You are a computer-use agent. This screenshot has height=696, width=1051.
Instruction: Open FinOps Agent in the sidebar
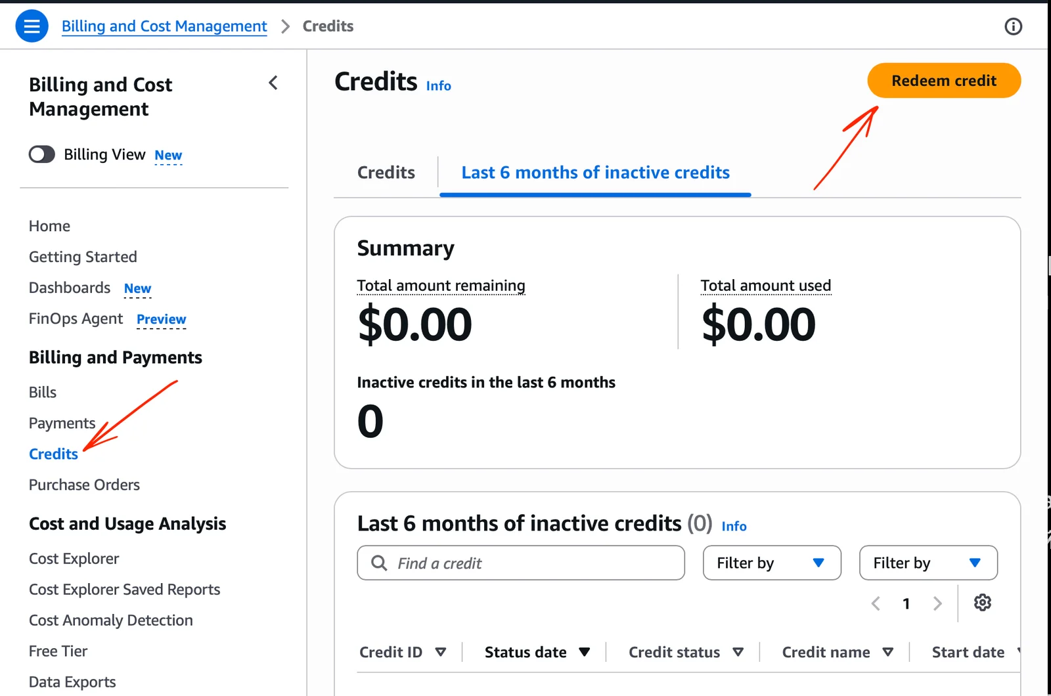click(x=76, y=318)
